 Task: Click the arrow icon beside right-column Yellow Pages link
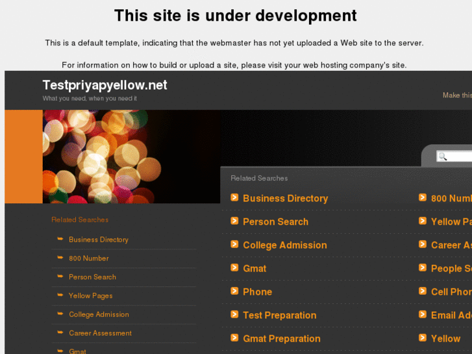click(423, 221)
